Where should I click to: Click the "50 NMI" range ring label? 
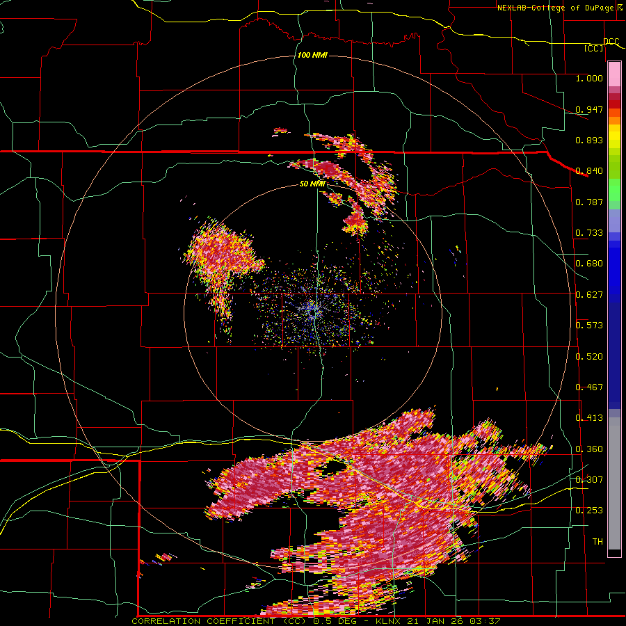[312, 184]
